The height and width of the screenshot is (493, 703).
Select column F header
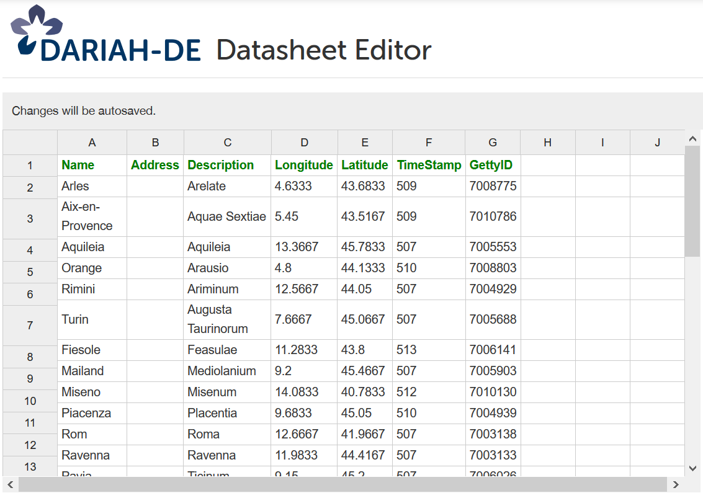[429, 143]
